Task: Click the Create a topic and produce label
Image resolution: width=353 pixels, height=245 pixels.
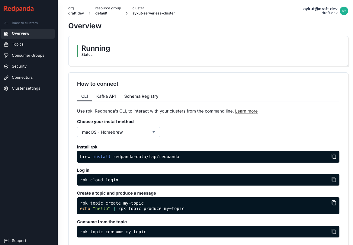Action: pyautogui.click(x=116, y=193)
